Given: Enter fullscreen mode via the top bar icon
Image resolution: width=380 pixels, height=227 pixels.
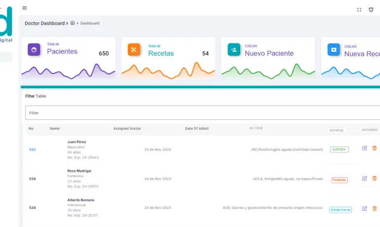Looking at the screenshot, I should (x=359, y=9).
